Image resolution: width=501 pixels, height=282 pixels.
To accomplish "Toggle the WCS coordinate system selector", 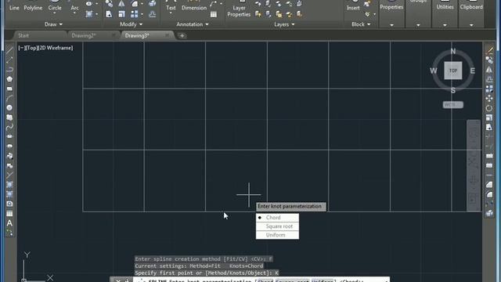I will pyautogui.click(x=452, y=105).
